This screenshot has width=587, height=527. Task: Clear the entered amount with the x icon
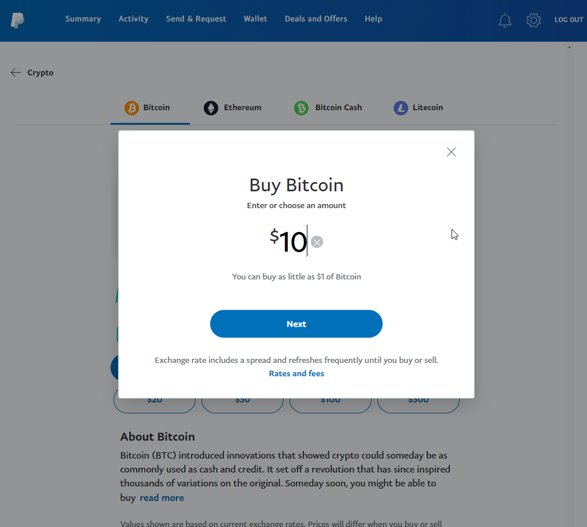point(317,242)
